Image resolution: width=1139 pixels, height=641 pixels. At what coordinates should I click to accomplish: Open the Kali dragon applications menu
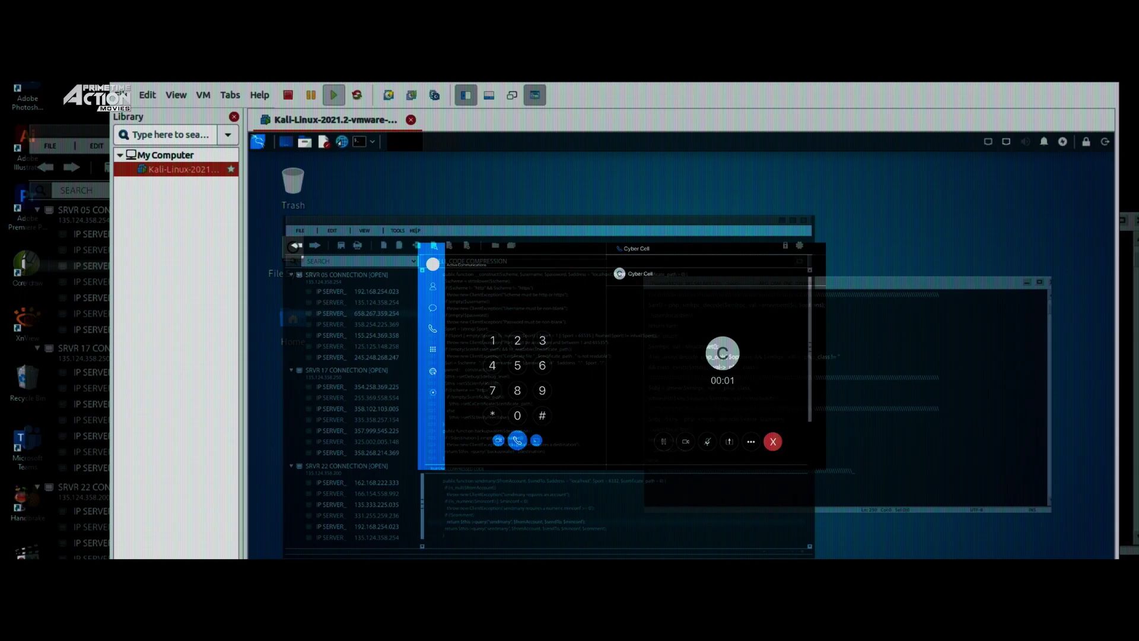(x=258, y=142)
